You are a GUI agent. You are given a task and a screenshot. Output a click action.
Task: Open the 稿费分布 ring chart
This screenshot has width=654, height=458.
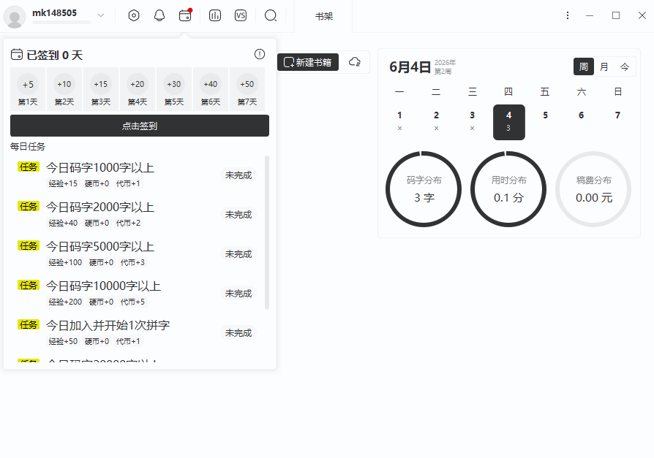point(593,189)
